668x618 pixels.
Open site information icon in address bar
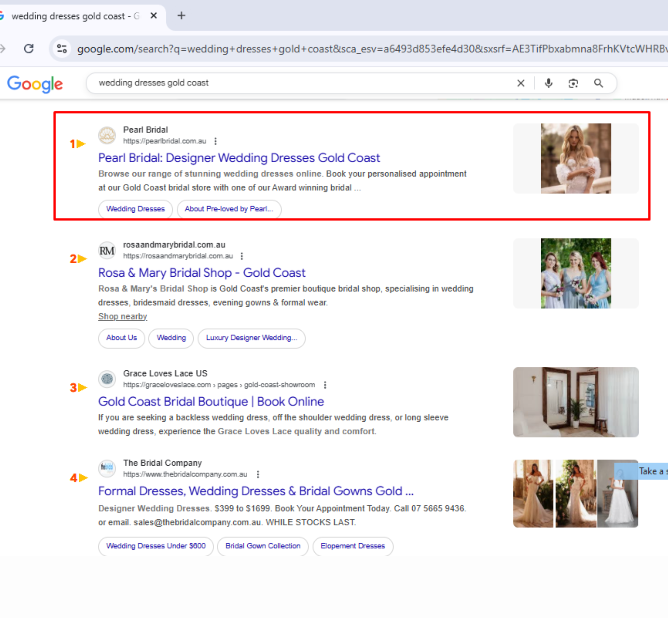62,49
